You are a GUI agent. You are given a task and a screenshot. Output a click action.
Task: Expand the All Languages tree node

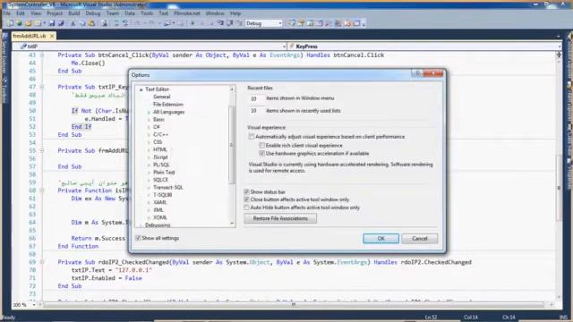click(149, 112)
